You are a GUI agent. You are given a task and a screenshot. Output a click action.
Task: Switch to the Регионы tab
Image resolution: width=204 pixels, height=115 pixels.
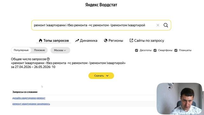pos(113,41)
